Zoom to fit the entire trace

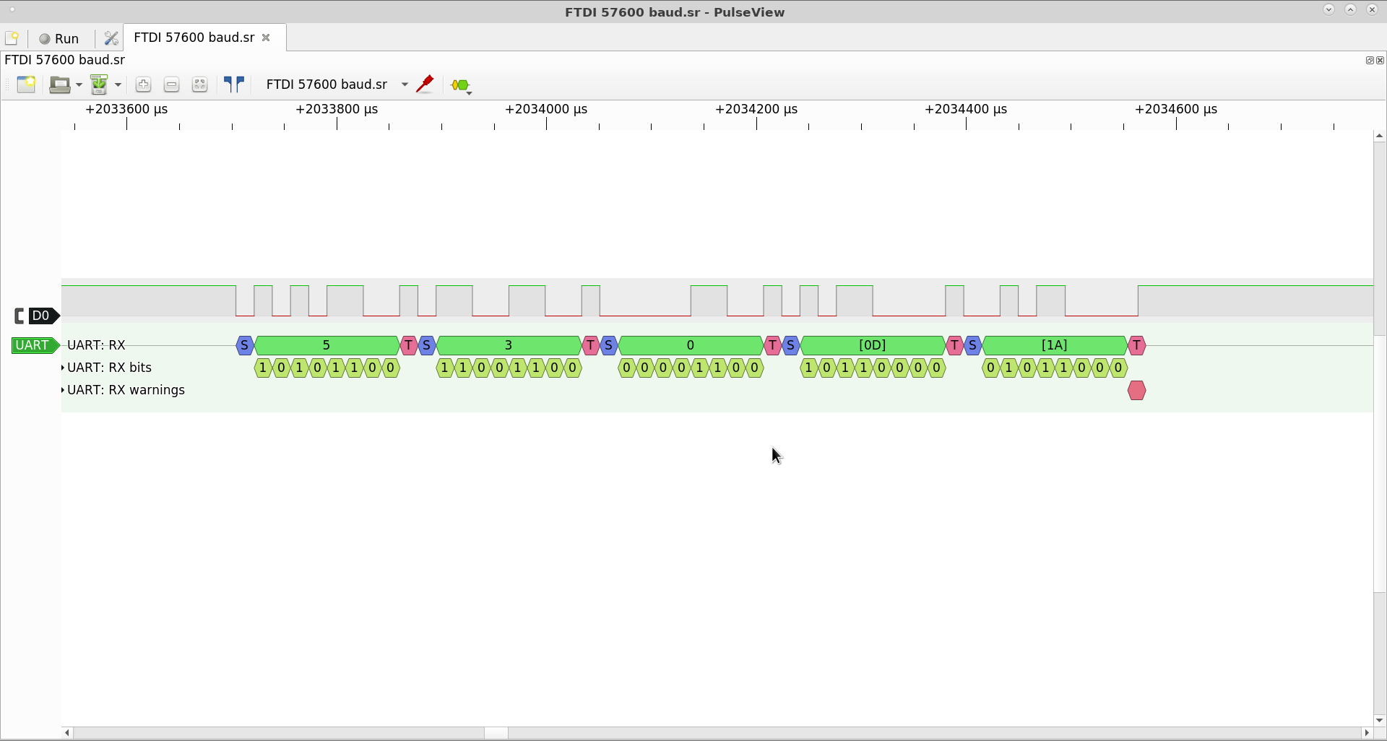(x=199, y=84)
